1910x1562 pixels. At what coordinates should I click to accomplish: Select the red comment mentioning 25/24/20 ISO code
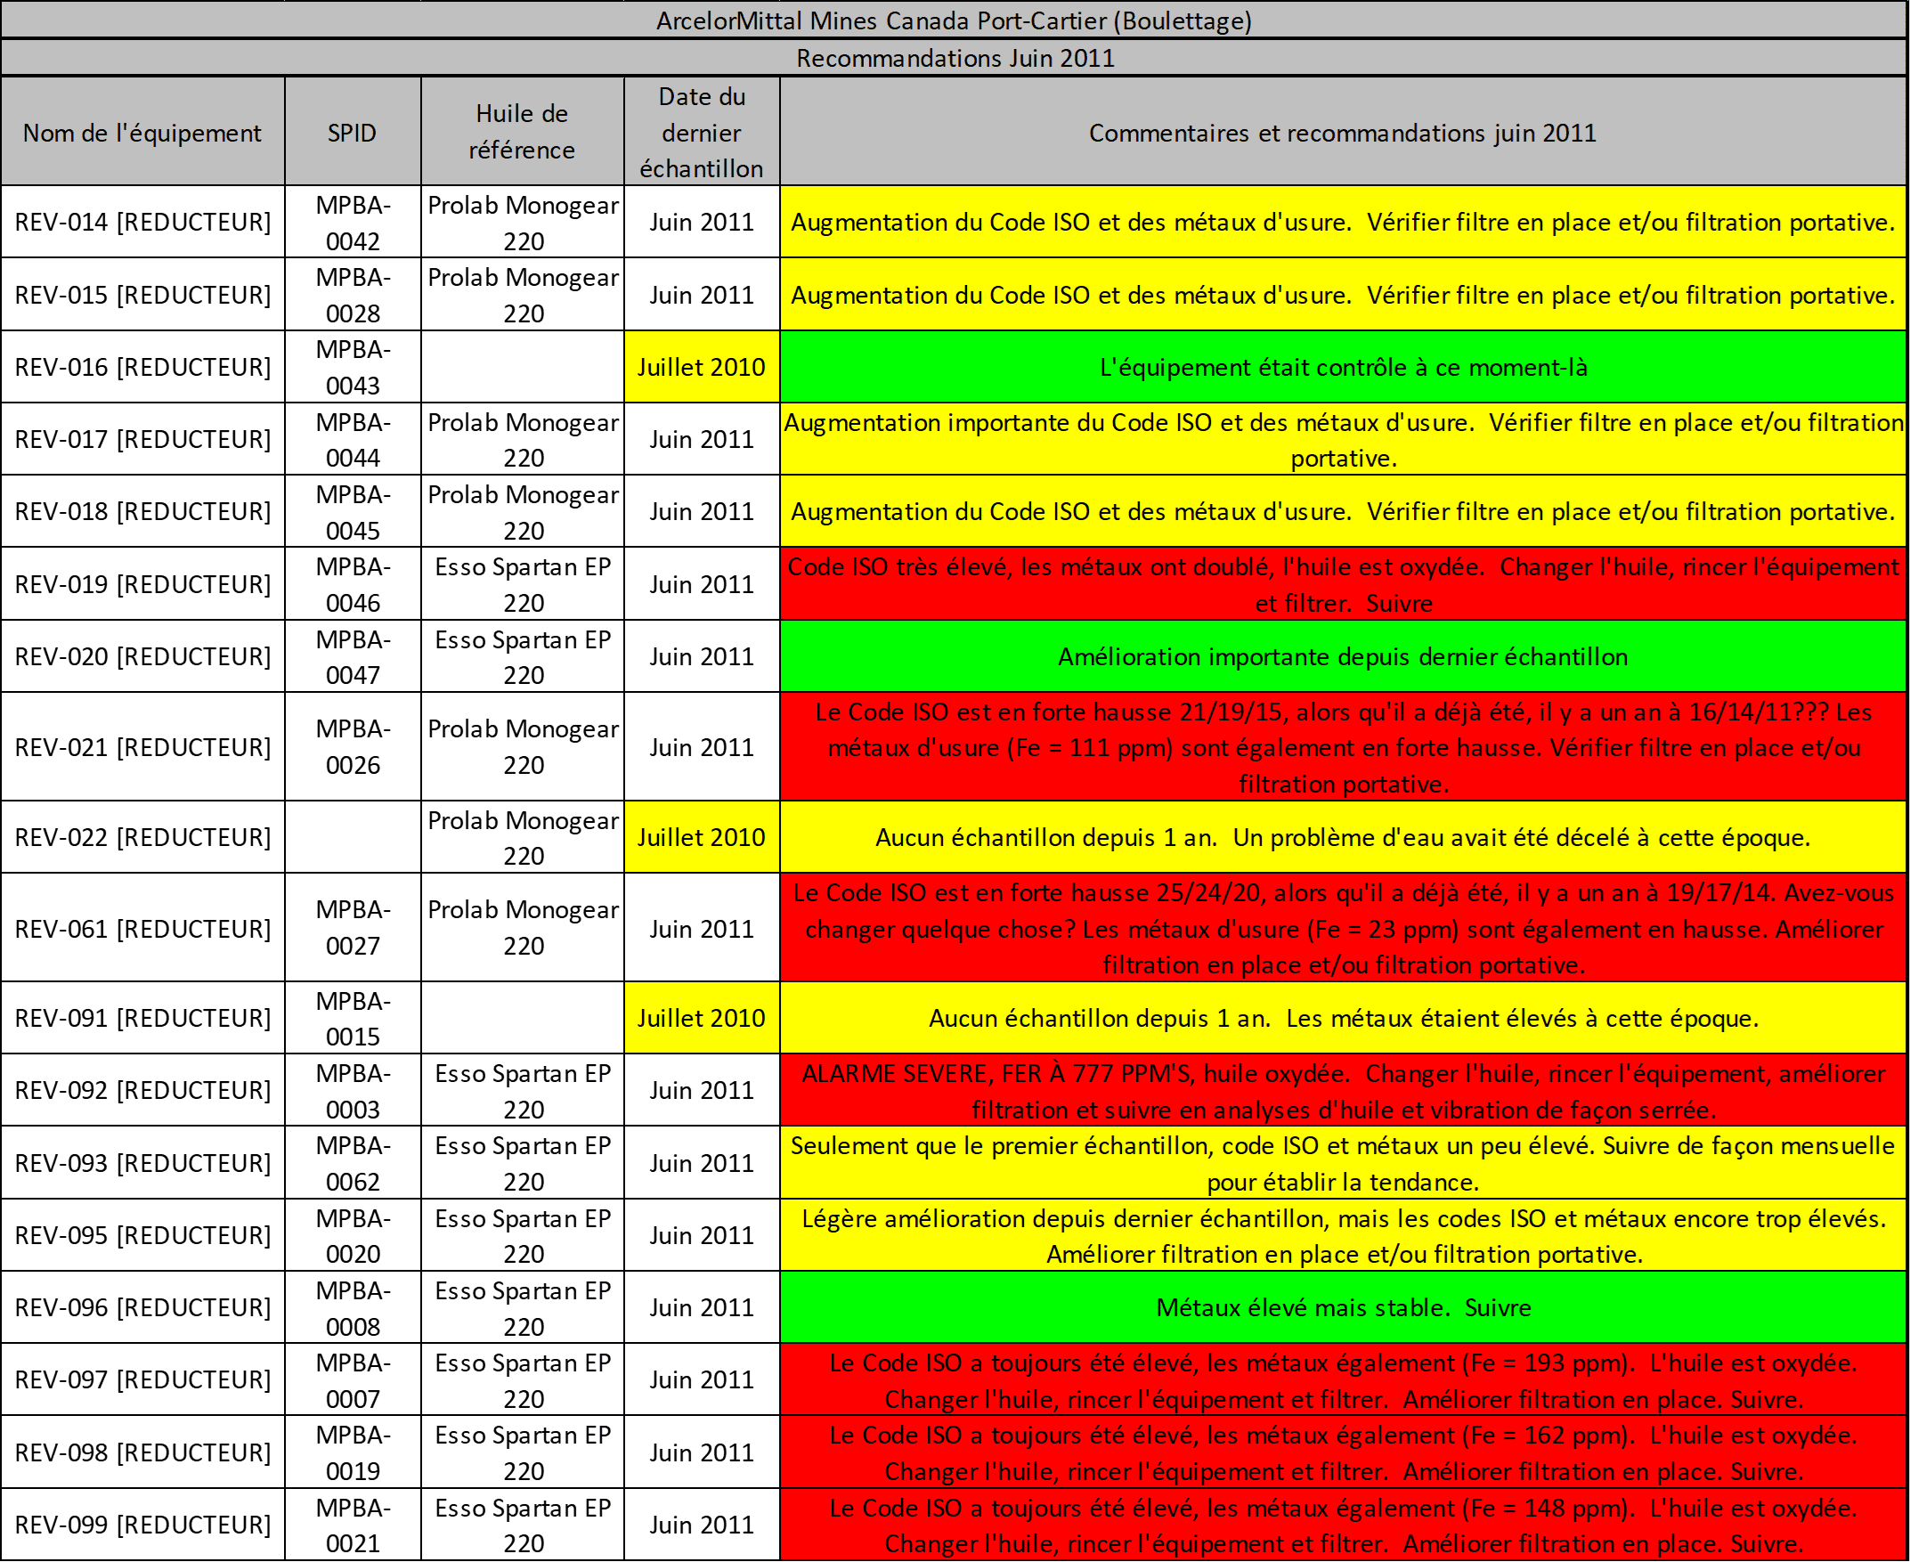point(1343,928)
